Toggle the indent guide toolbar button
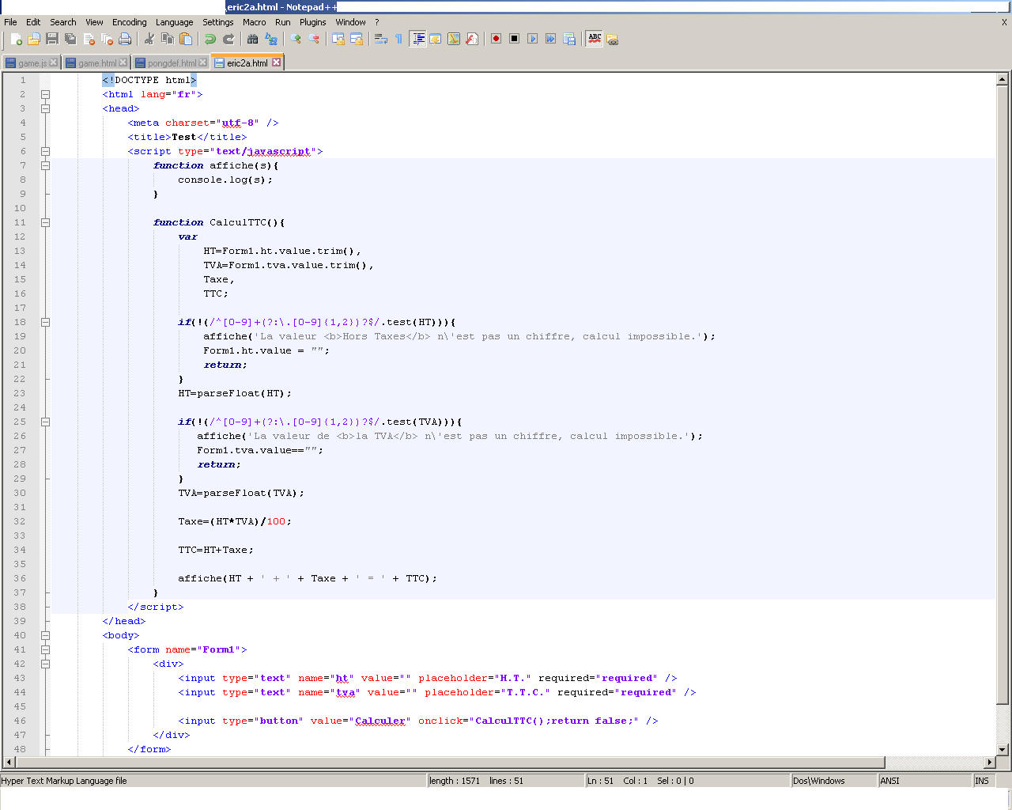This screenshot has width=1012, height=810. point(417,39)
